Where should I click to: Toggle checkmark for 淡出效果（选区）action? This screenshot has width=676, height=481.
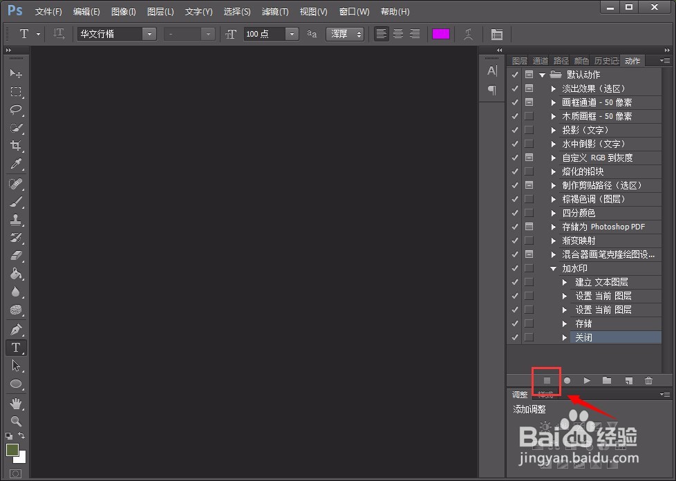pyautogui.click(x=515, y=88)
